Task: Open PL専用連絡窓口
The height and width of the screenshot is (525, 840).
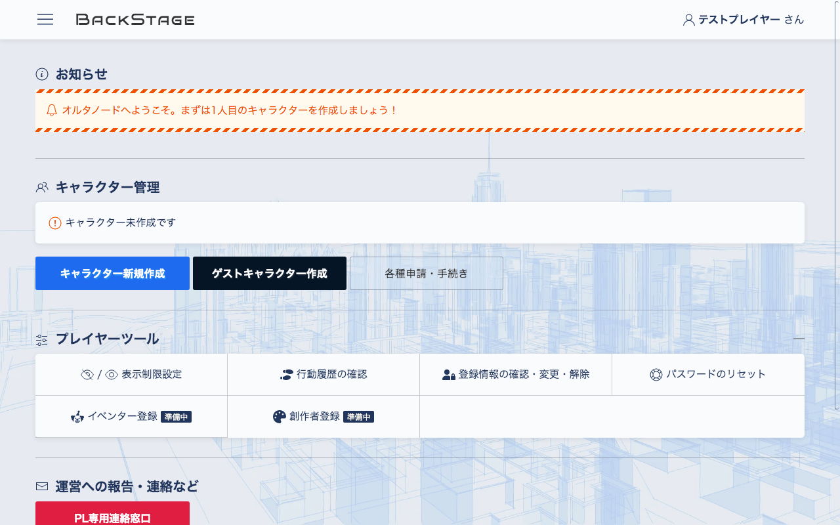Action: (x=112, y=513)
